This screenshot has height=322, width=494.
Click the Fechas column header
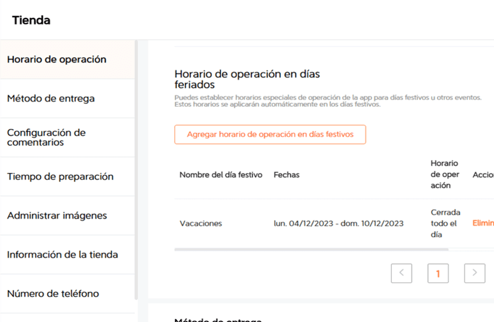[286, 175]
